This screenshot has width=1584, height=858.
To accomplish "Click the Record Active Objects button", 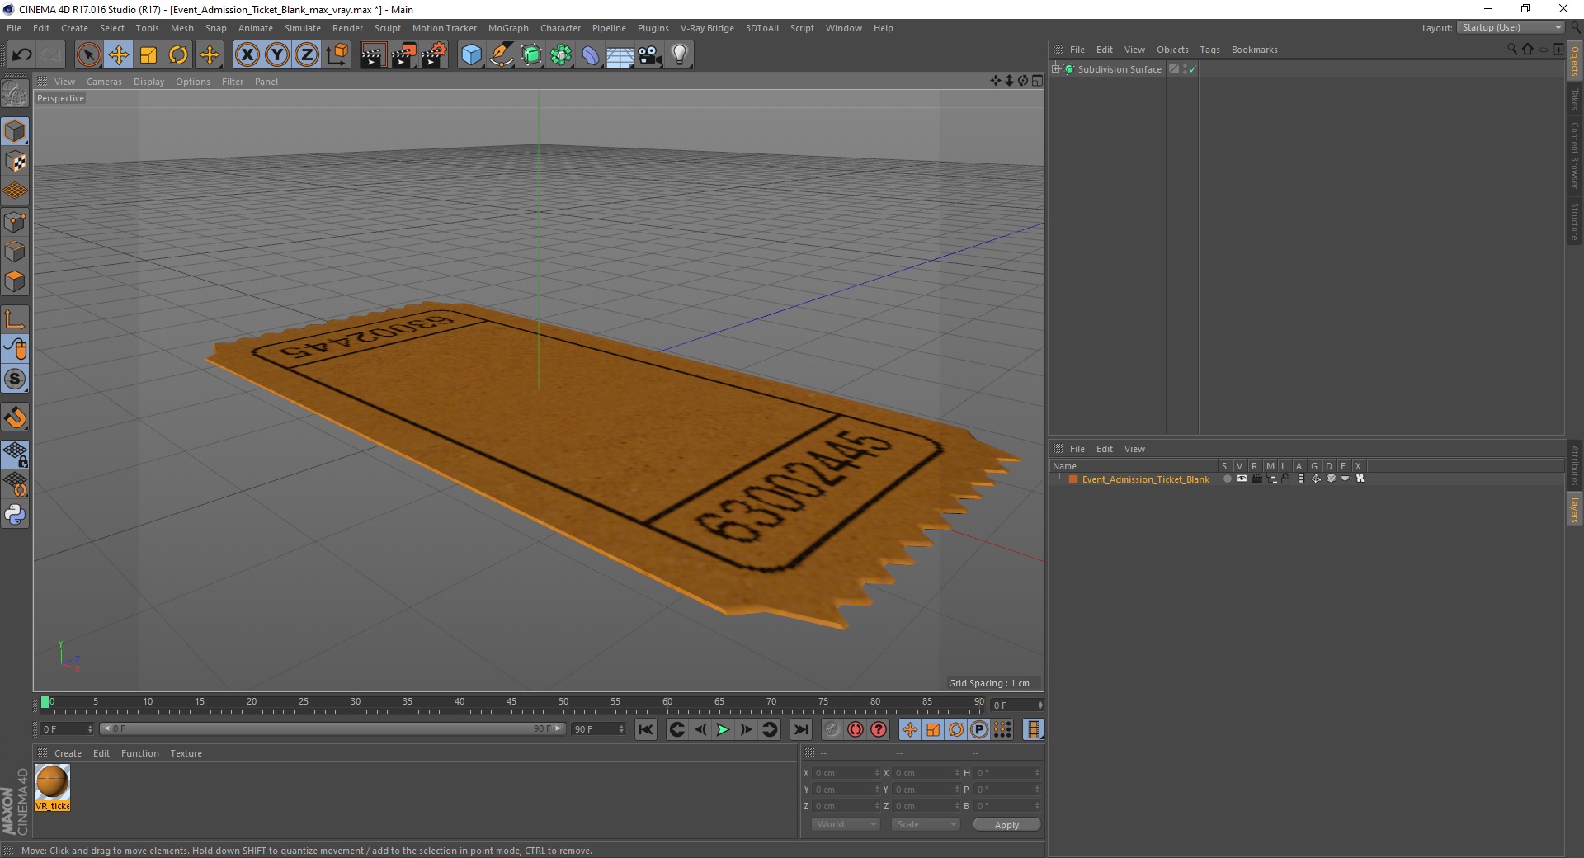I will point(832,729).
